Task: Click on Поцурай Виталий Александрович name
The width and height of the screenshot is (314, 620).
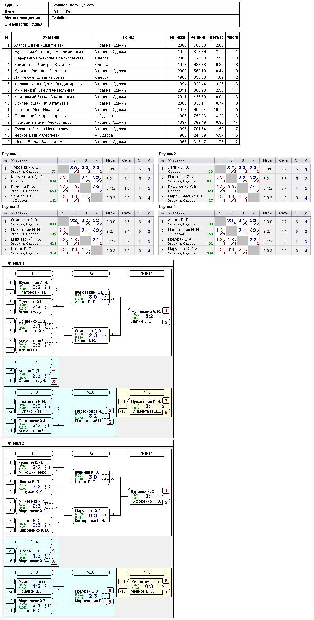Action: tap(45, 123)
